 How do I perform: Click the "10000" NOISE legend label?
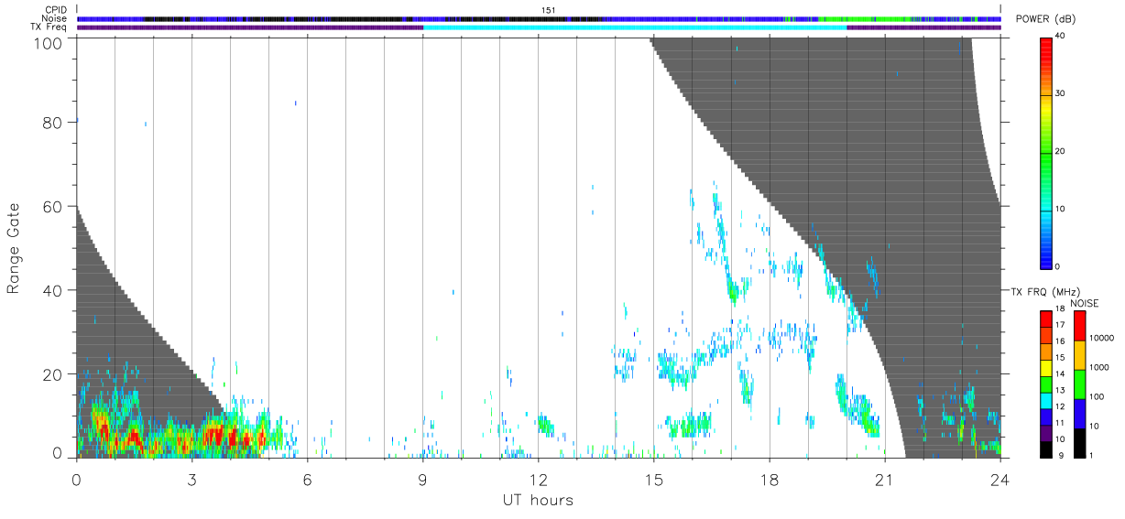click(x=1102, y=338)
